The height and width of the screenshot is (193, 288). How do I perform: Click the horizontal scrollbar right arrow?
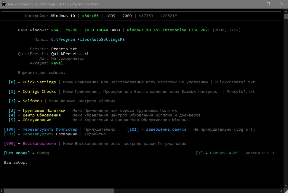click(281, 191)
